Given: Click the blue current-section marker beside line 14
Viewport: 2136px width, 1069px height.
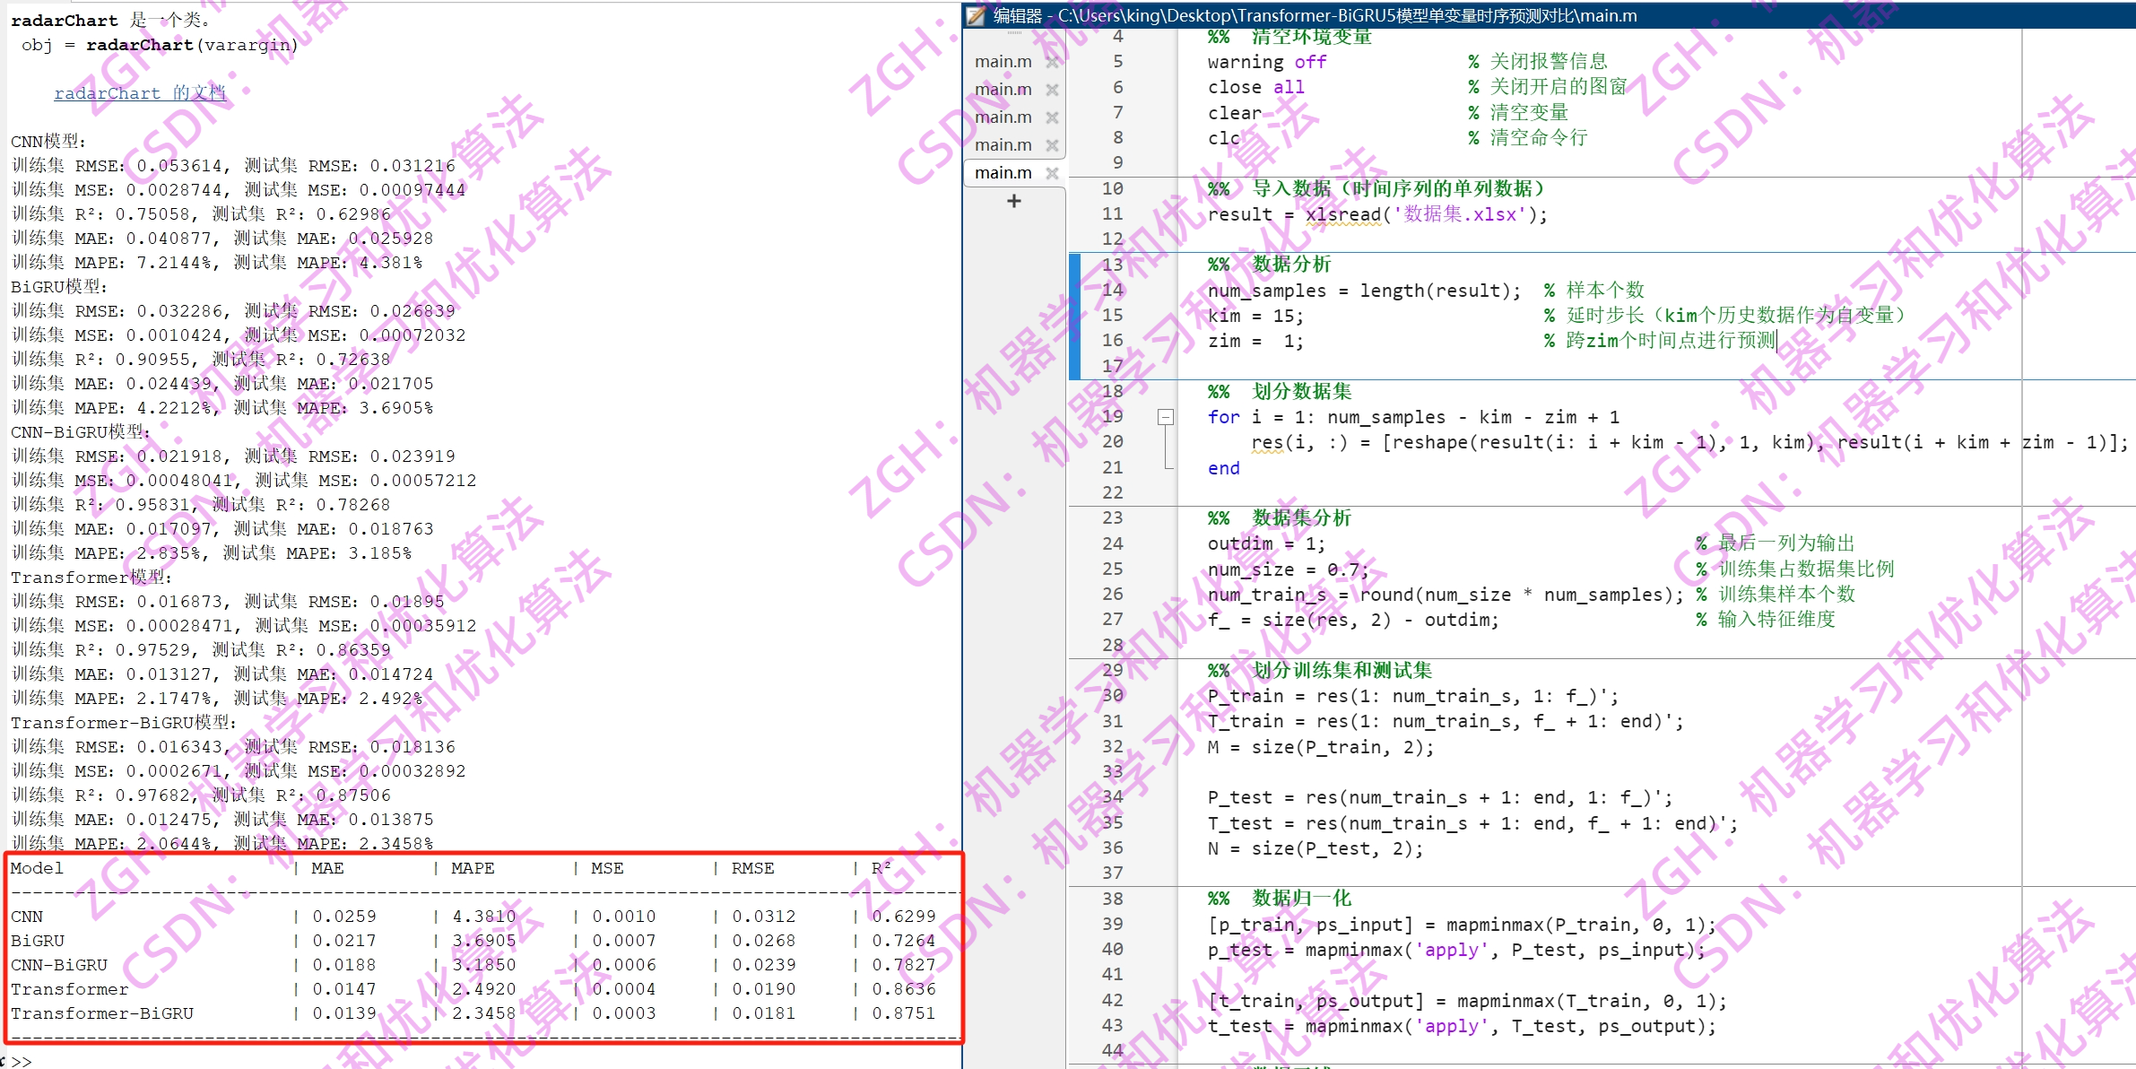Looking at the screenshot, I should (1073, 291).
